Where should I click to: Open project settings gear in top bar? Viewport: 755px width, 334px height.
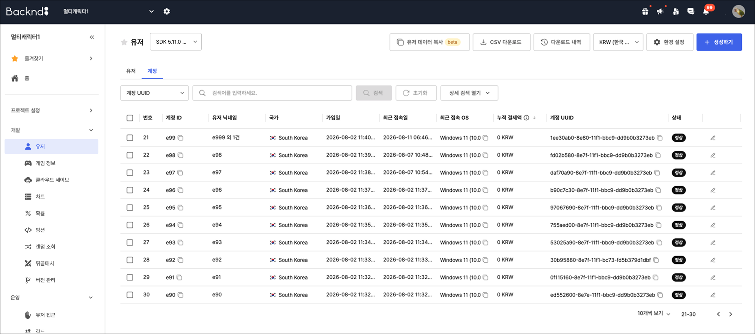(167, 11)
